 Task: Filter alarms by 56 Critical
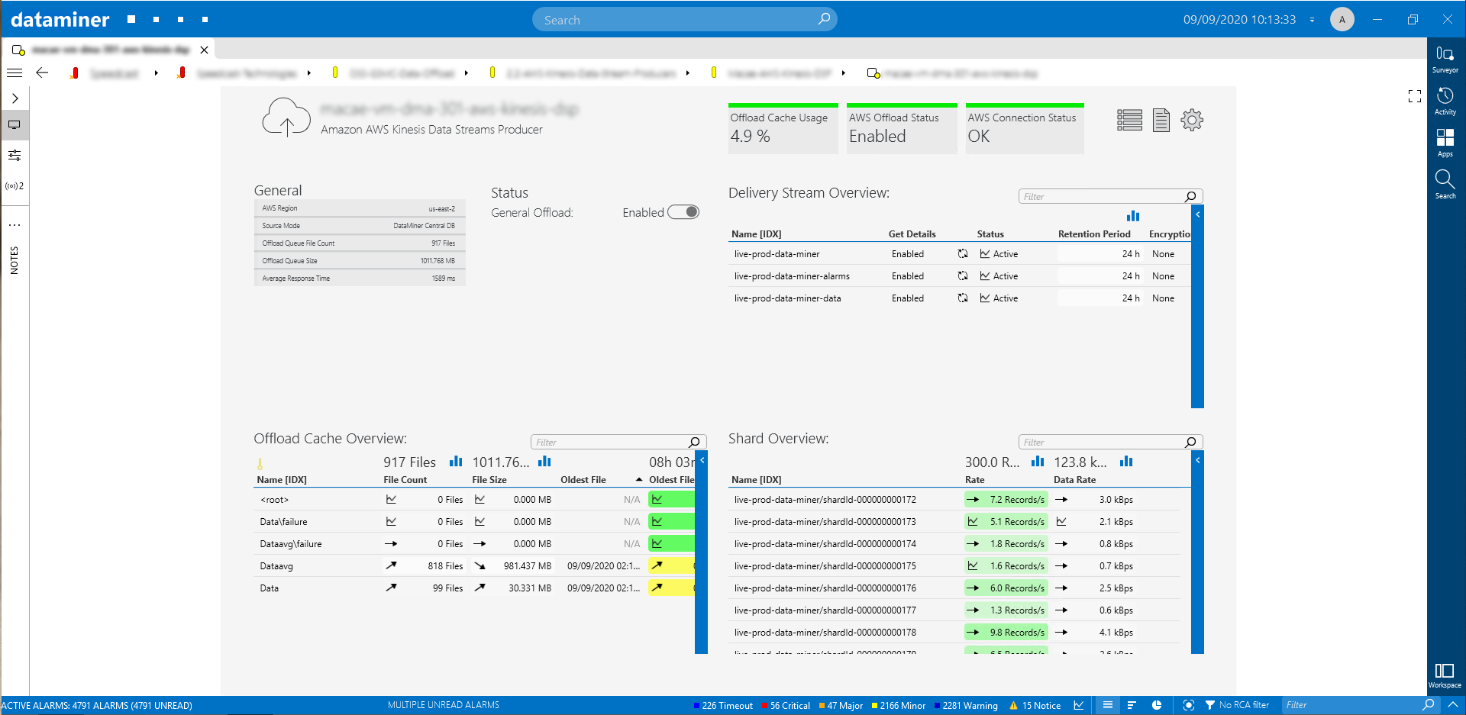click(786, 706)
